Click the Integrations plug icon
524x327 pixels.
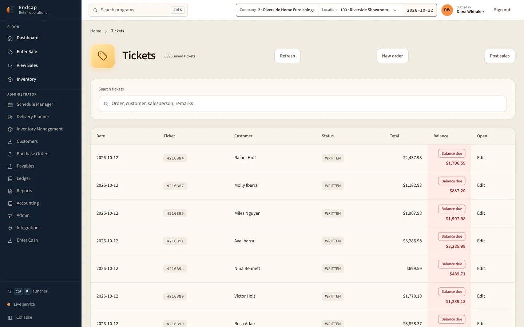point(10,228)
